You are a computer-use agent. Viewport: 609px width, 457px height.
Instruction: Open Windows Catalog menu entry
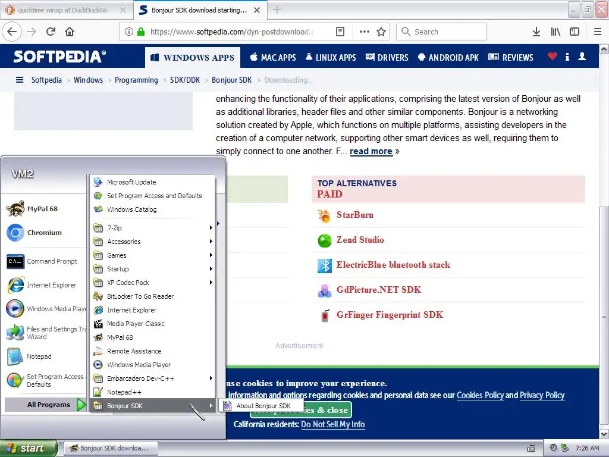pyautogui.click(x=153, y=209)
